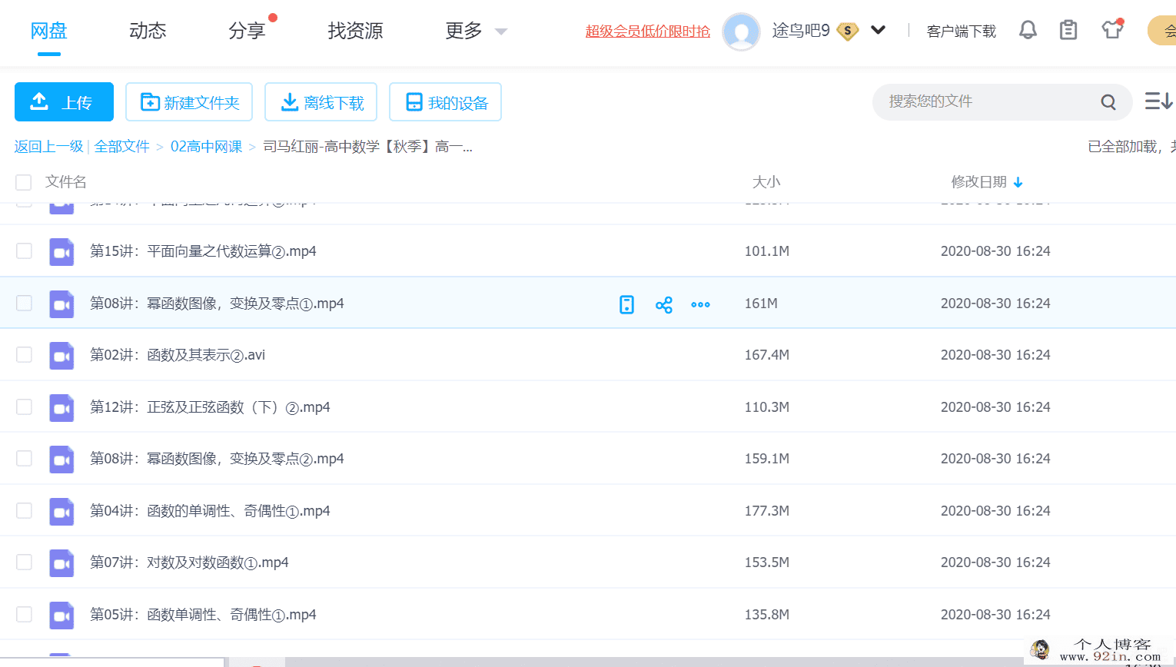Switch to the 动态 tab
The width and height of the screenshot is (1176, 667).
point(148,31)
